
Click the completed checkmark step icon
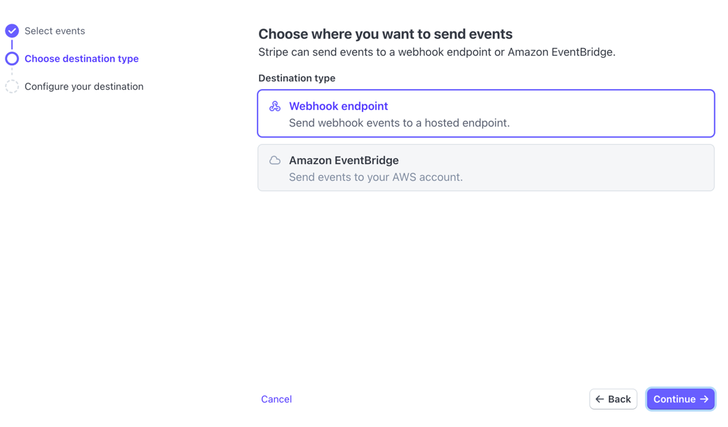pos(12,31)
